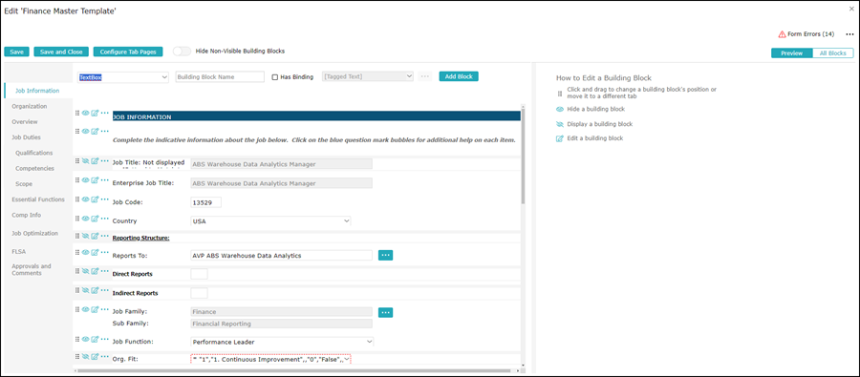
Task: Switch to the Job Information tab
Action: click(37, 91)
